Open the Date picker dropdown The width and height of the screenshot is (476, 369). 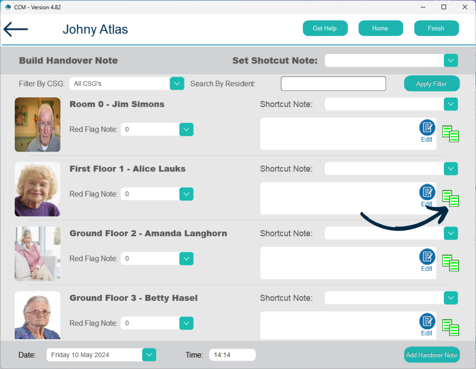[x=149, y=355]
